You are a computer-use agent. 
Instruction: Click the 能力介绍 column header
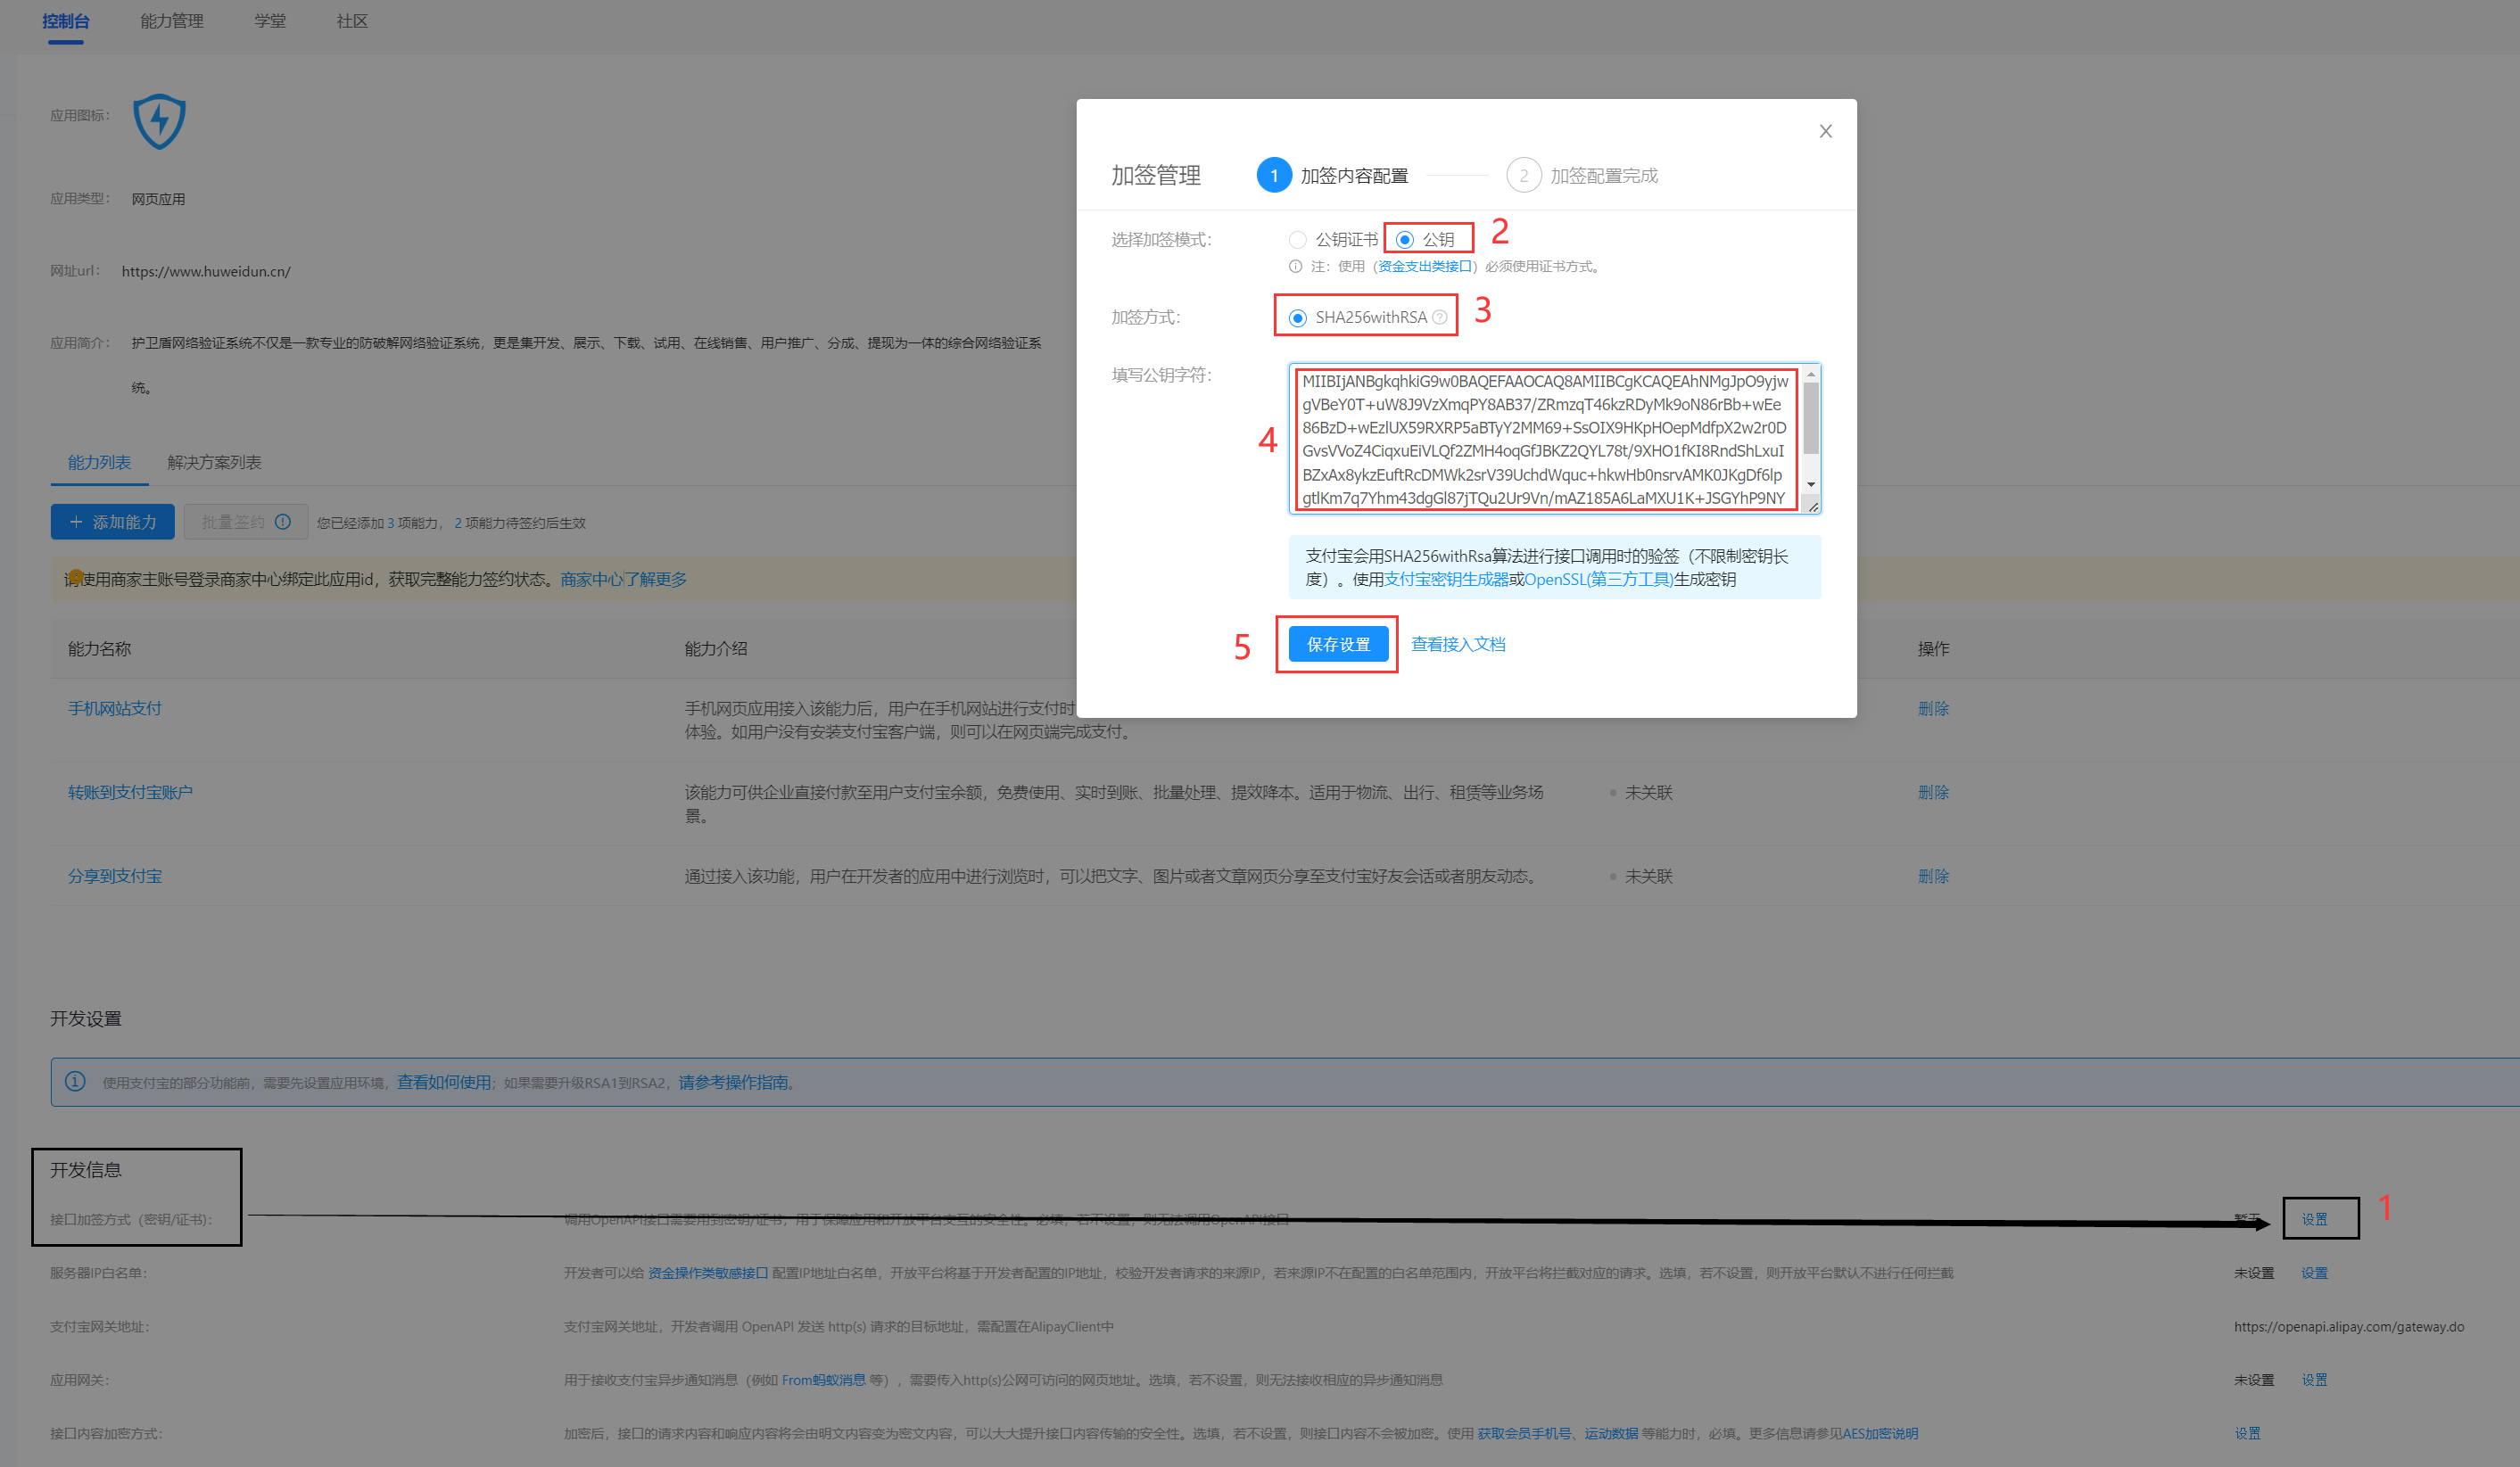[716, 648]
